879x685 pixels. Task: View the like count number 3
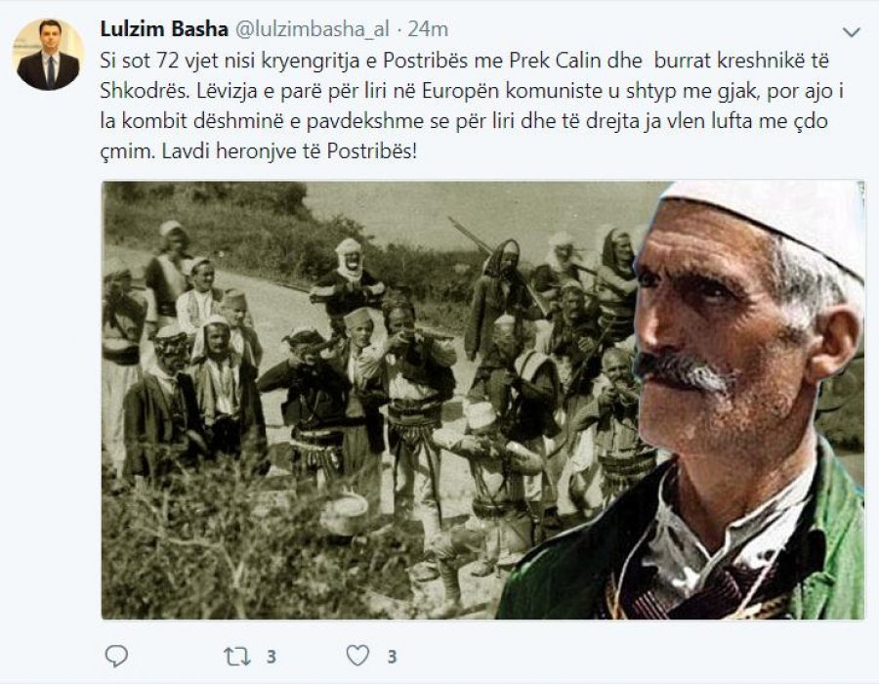pyautogui.click(x=392, y=657)
